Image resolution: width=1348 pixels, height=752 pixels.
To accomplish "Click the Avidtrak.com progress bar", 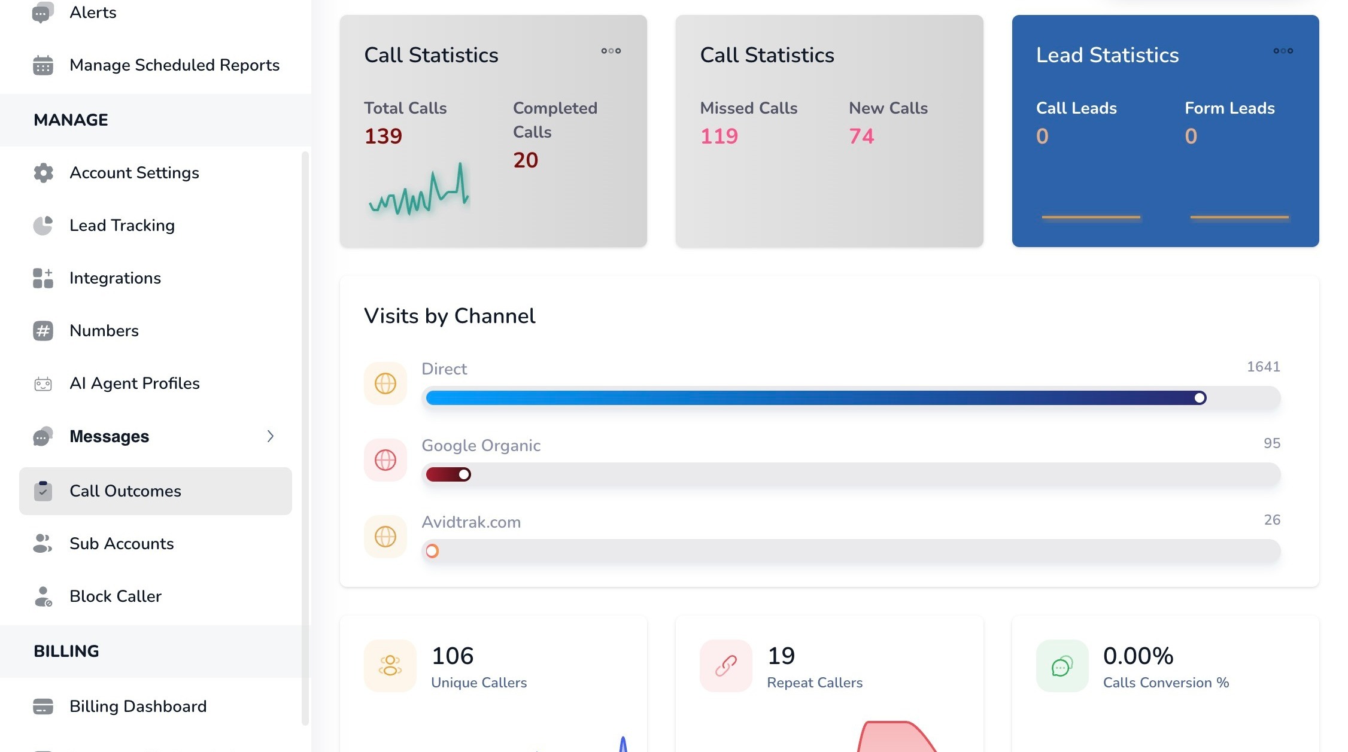I will tap(851, 551).
